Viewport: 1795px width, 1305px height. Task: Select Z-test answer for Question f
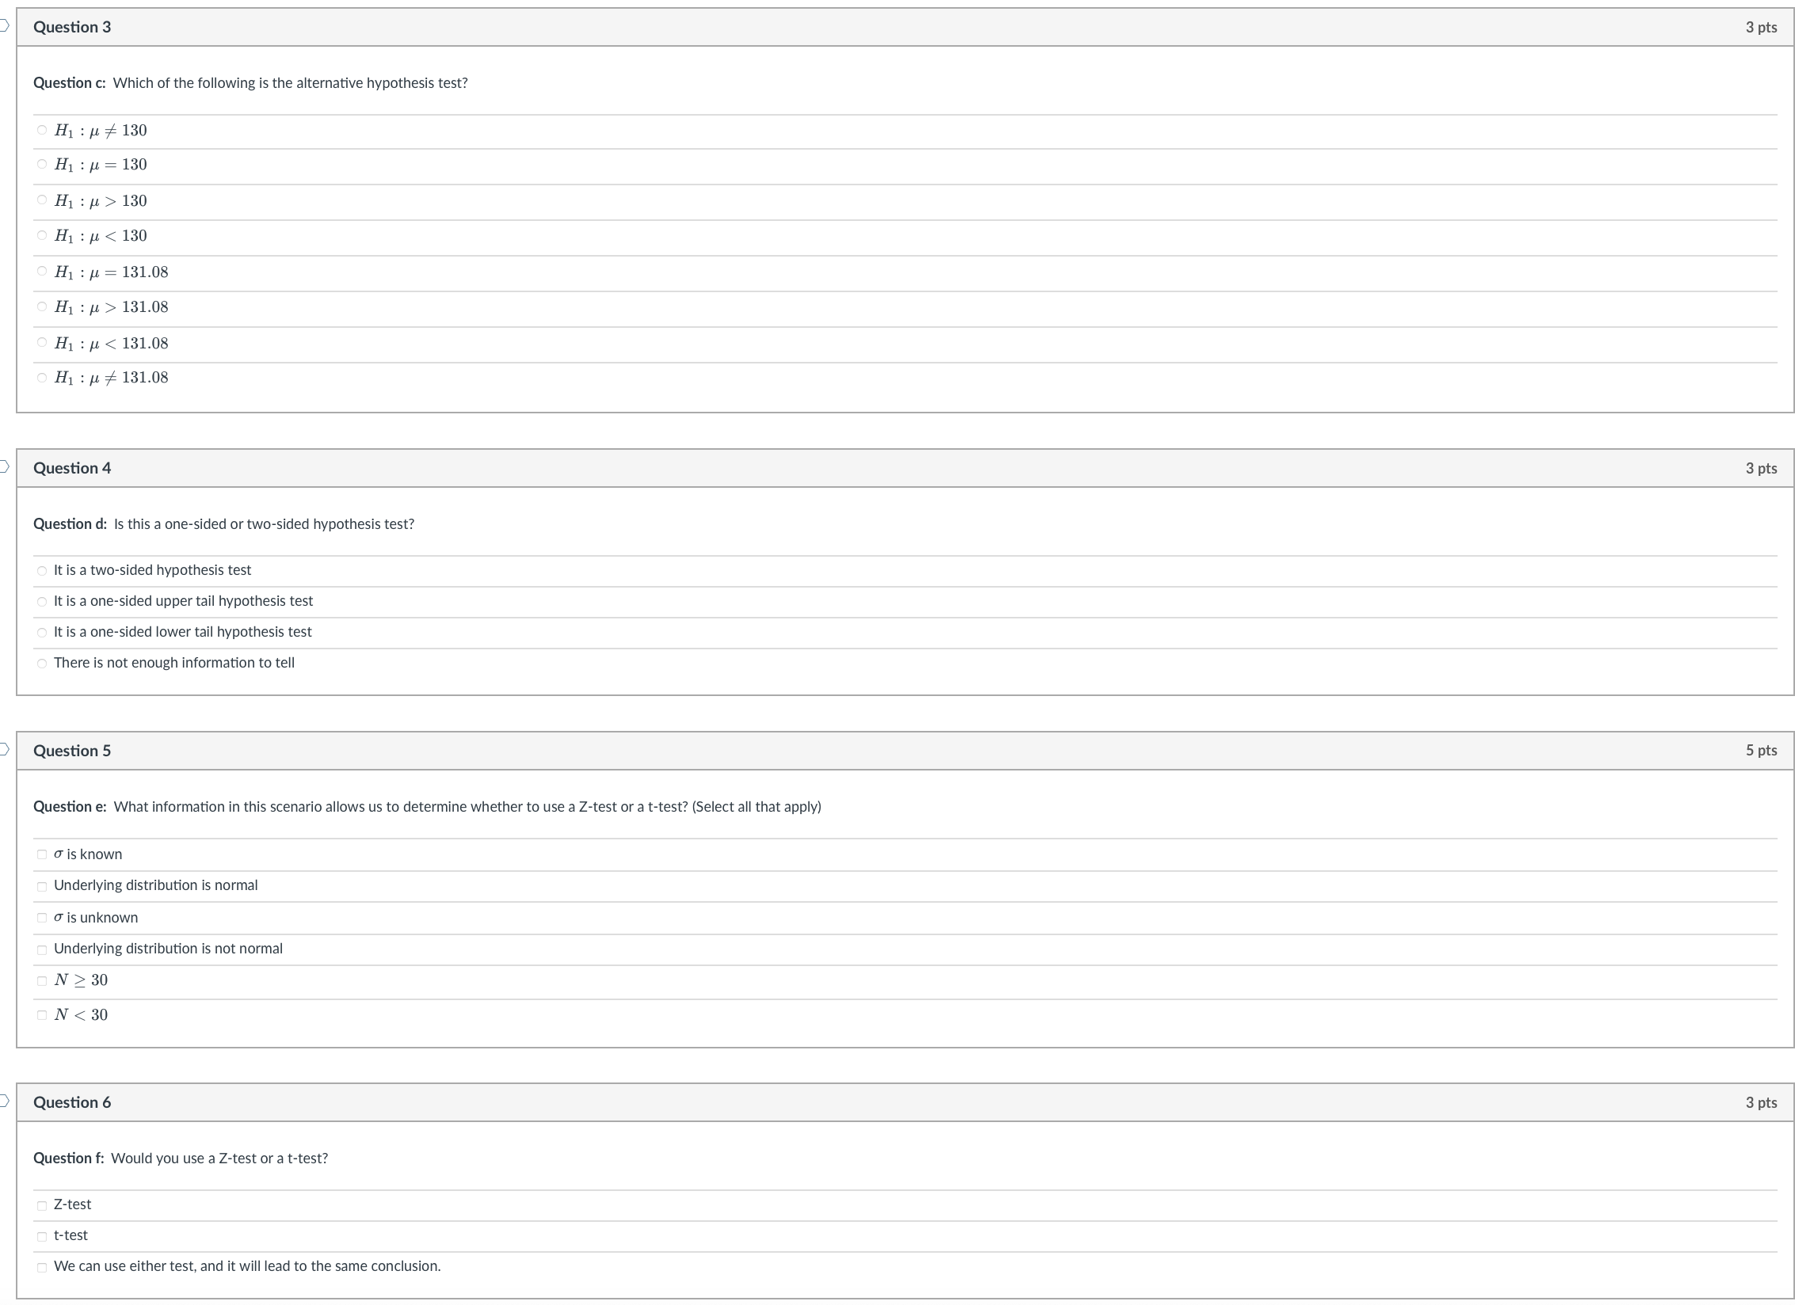[42, 1205]
